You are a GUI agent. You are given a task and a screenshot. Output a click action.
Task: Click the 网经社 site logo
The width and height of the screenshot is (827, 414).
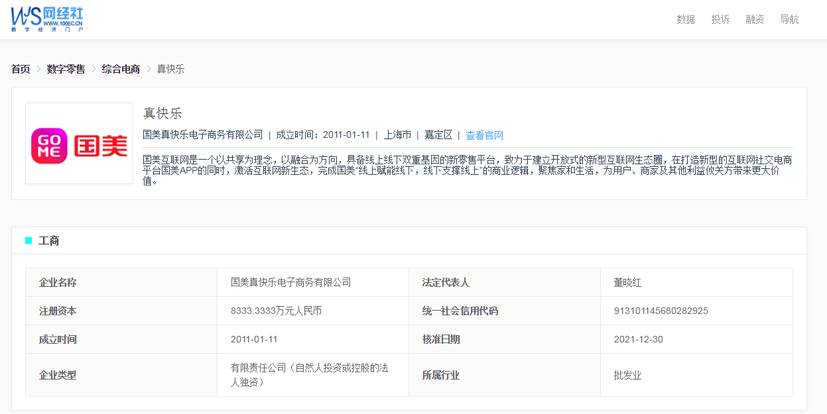tap(47, 20)
